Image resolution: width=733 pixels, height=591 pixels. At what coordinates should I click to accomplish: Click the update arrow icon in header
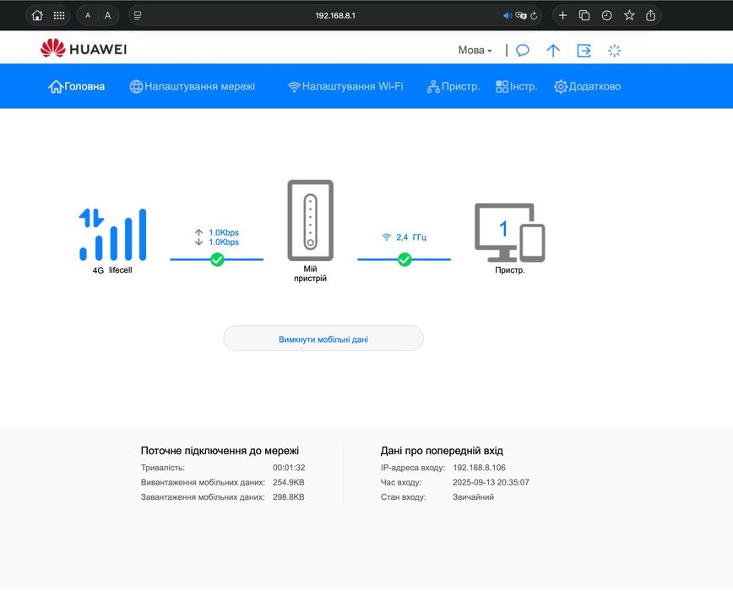pos(553,51)
